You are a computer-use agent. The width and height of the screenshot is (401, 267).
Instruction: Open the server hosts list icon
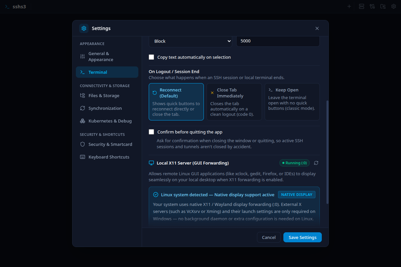[x=361, y=6]
